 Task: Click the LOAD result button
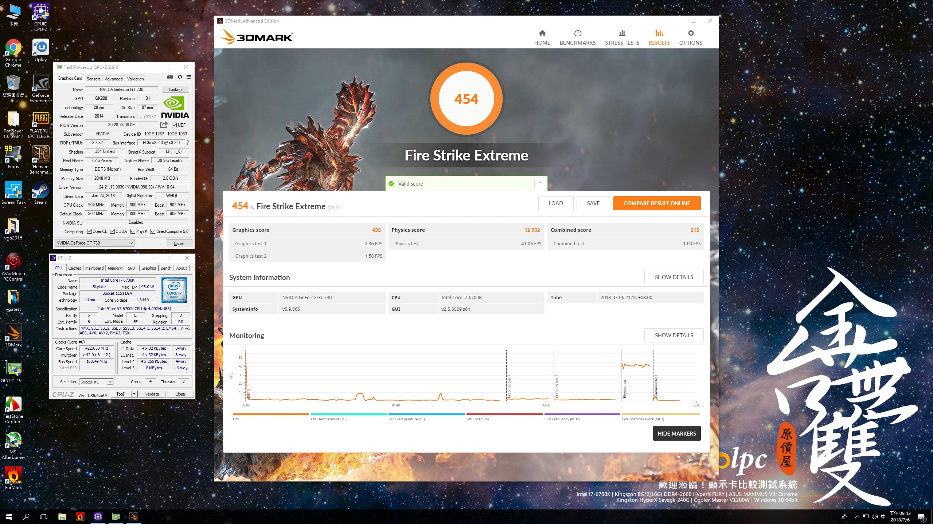click(x=555, y=203)
